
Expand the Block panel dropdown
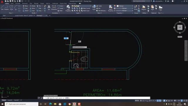(100, 13)
